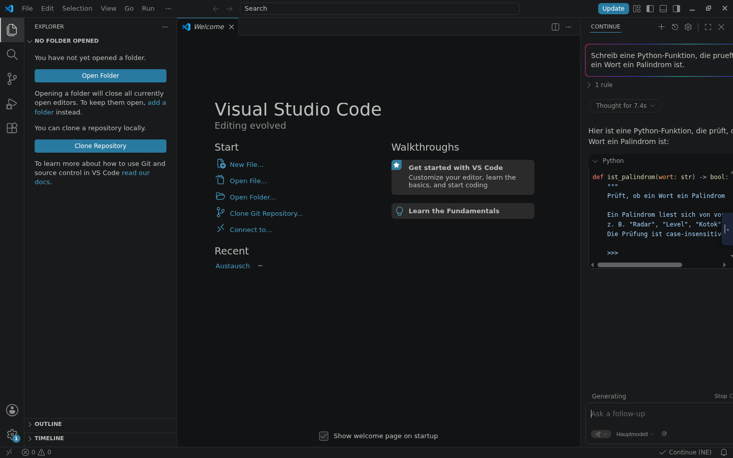Expand the Thought for 7.4s dropdown
This screenshot has width=733, height=458.
pos(626,106)
